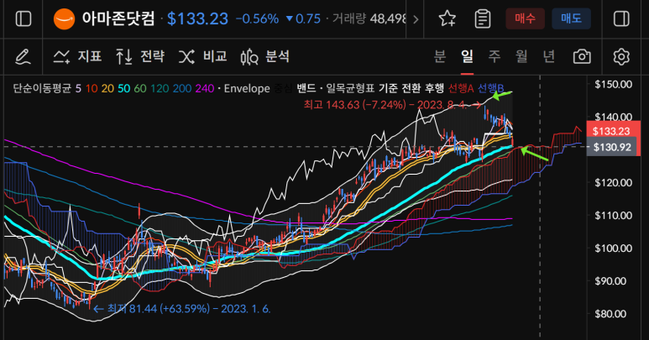Click the $100.00 price axis label

click(614, 248)
